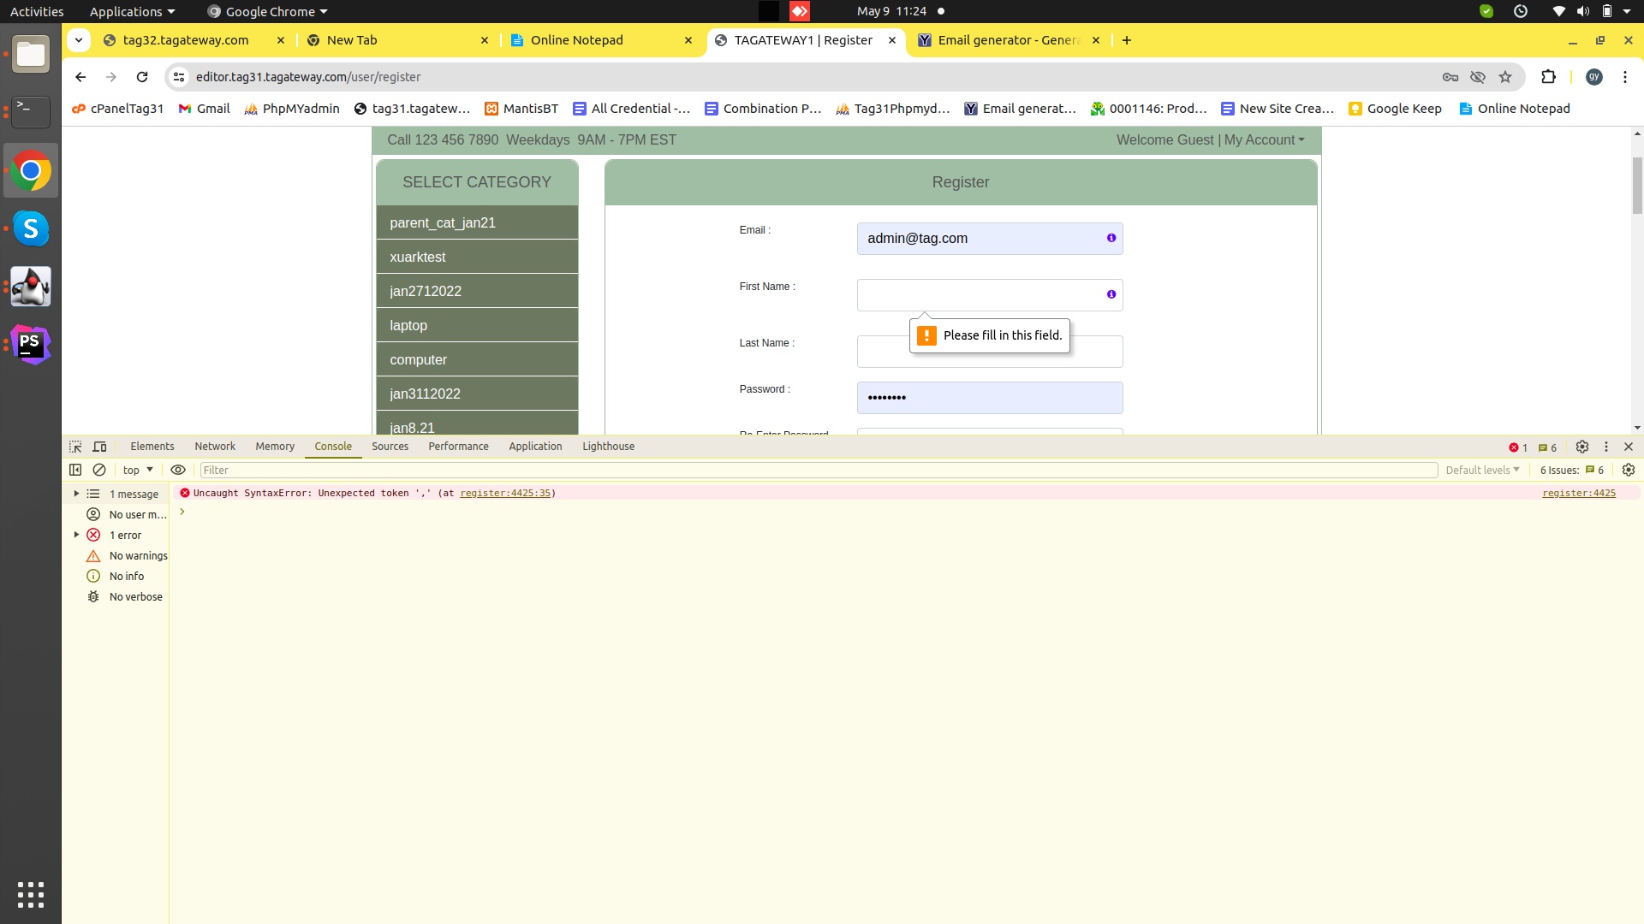Click the red error counter in DevTools

[x=1517, y=447]
